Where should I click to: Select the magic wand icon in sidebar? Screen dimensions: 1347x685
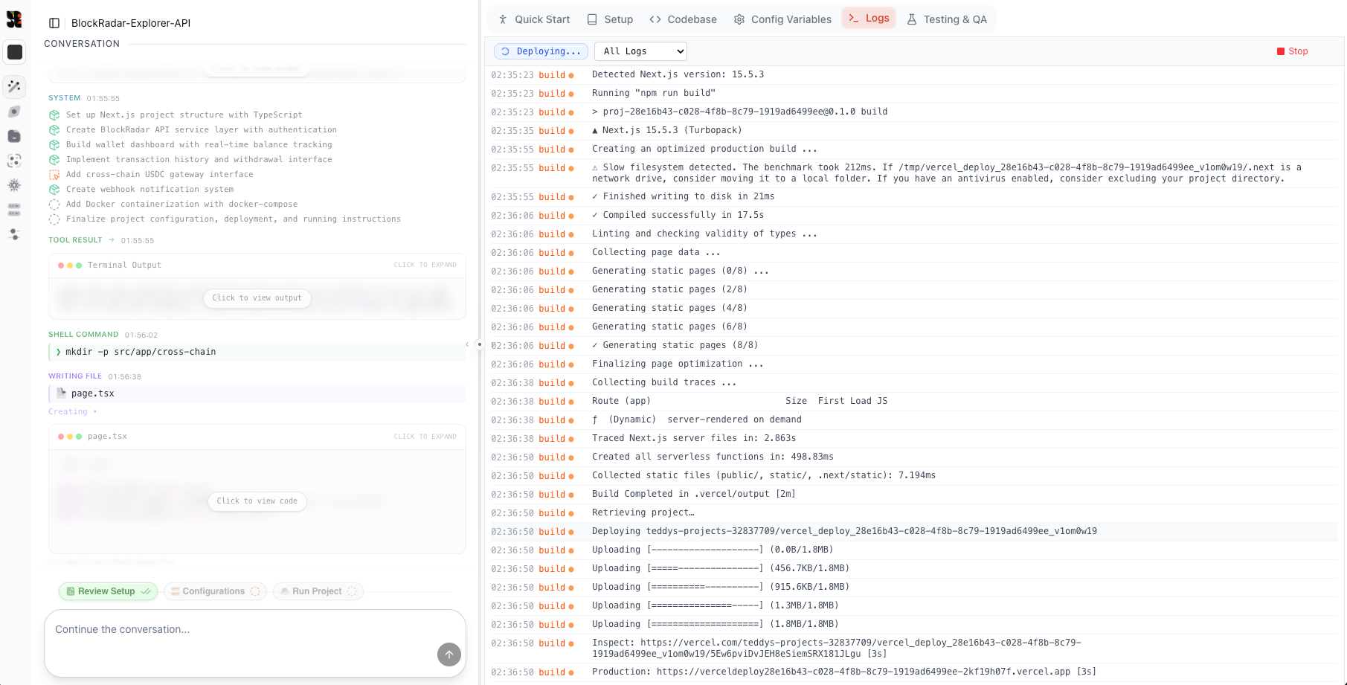coord(14,87)
